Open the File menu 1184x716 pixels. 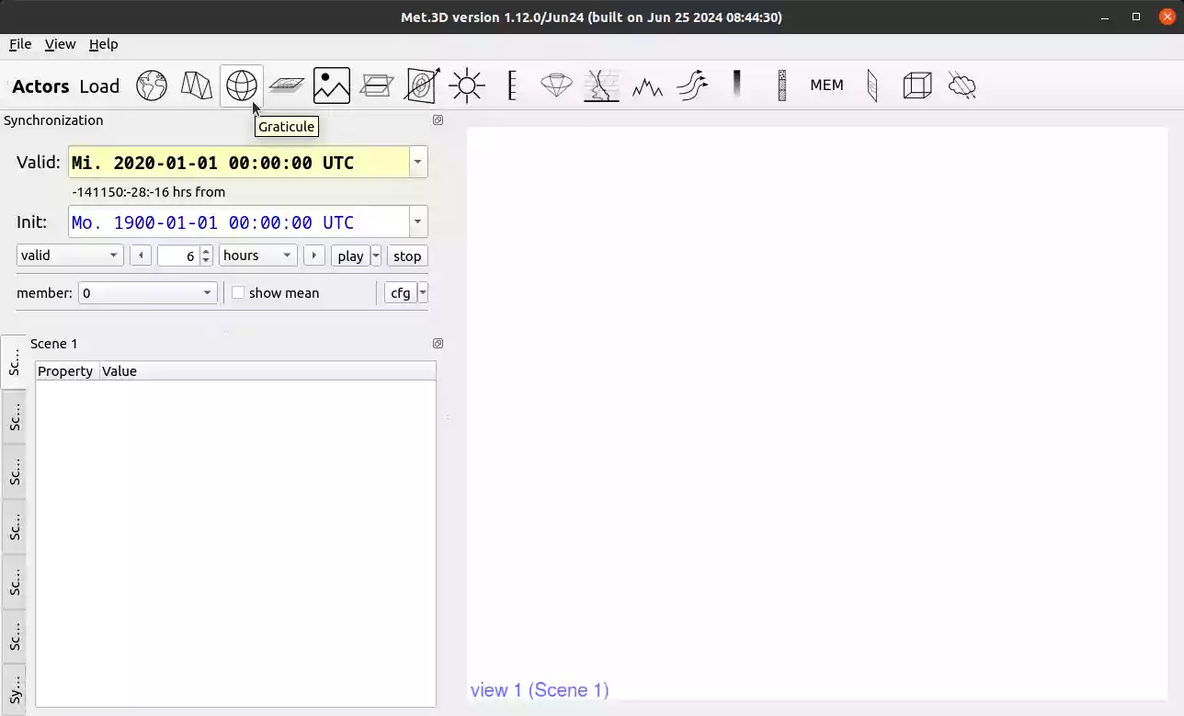20,44
